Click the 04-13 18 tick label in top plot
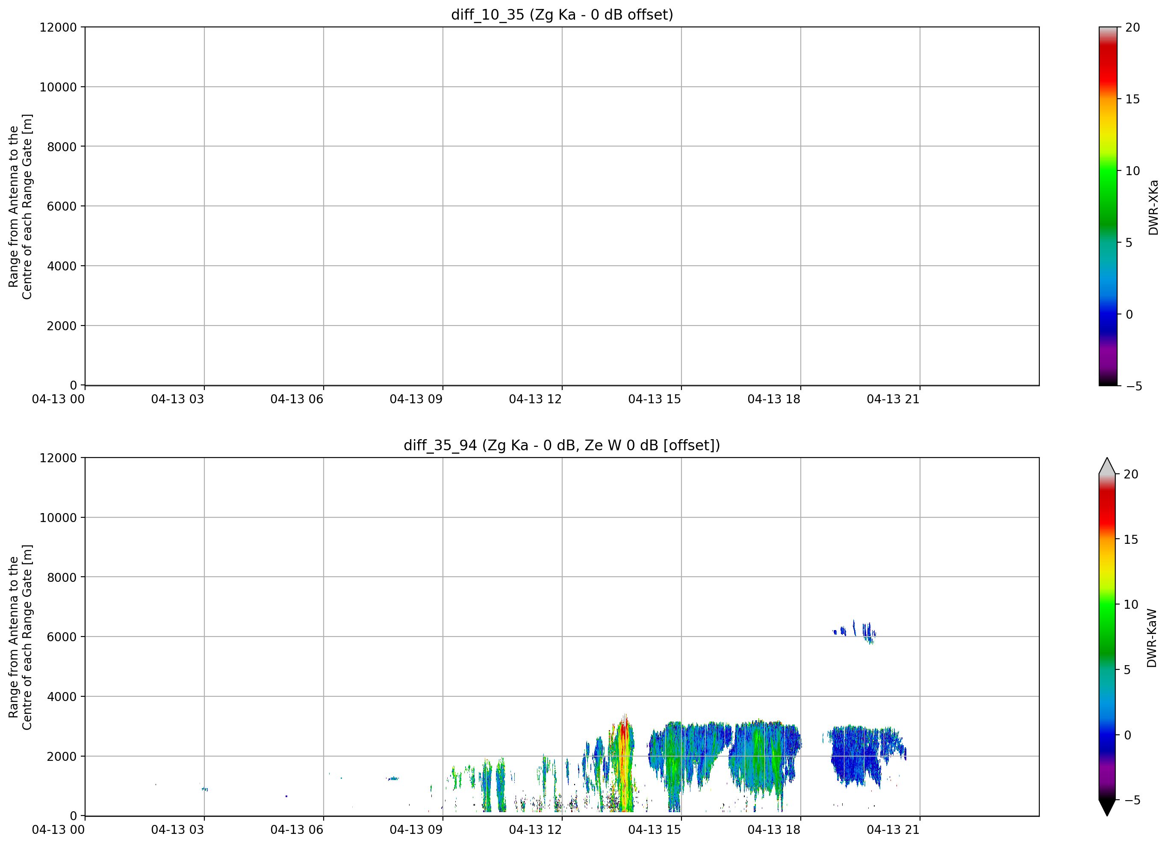The width and height of the screenshot is (1168, 845). tap(774, 399)
